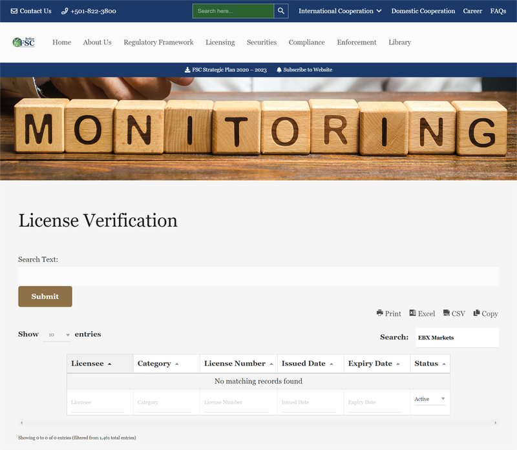Click the Belize FSC logo
This screenshot has width=517, height=450.
click(x=24, y=42)
